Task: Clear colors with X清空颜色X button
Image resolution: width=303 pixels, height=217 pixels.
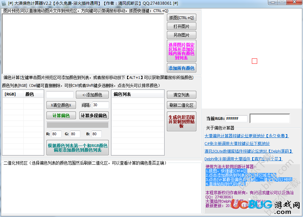Action: (61, 105)
